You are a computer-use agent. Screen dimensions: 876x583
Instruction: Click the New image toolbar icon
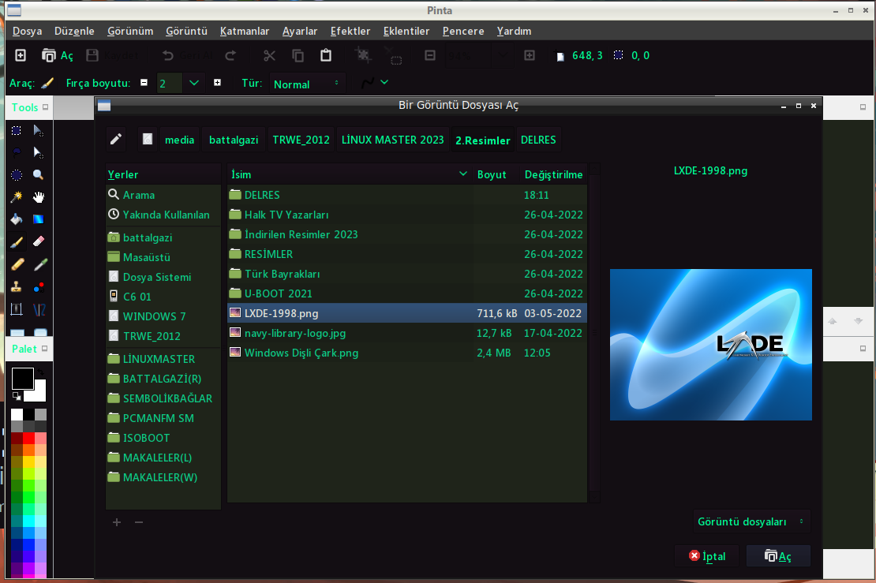point(20,55)
